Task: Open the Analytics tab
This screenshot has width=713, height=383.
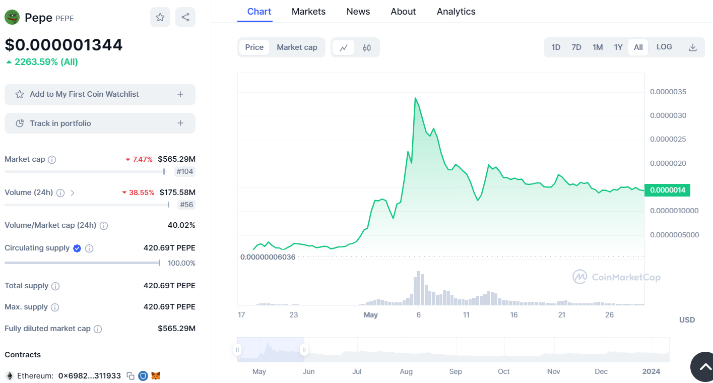Action: [x=456, y=11]
